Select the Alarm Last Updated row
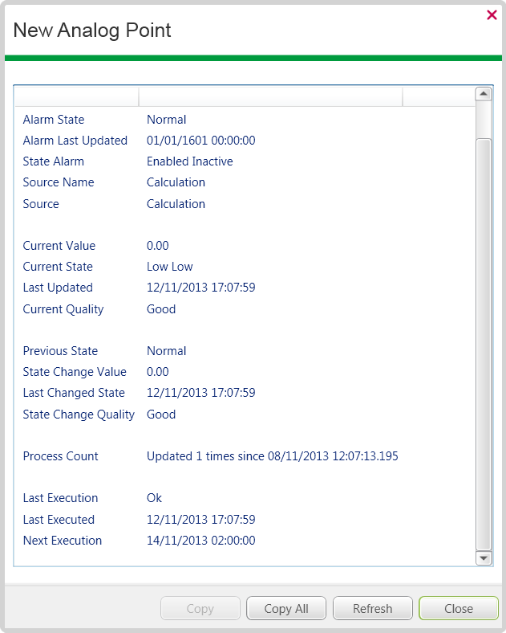 pyautogui.click(x=75, y=141)
